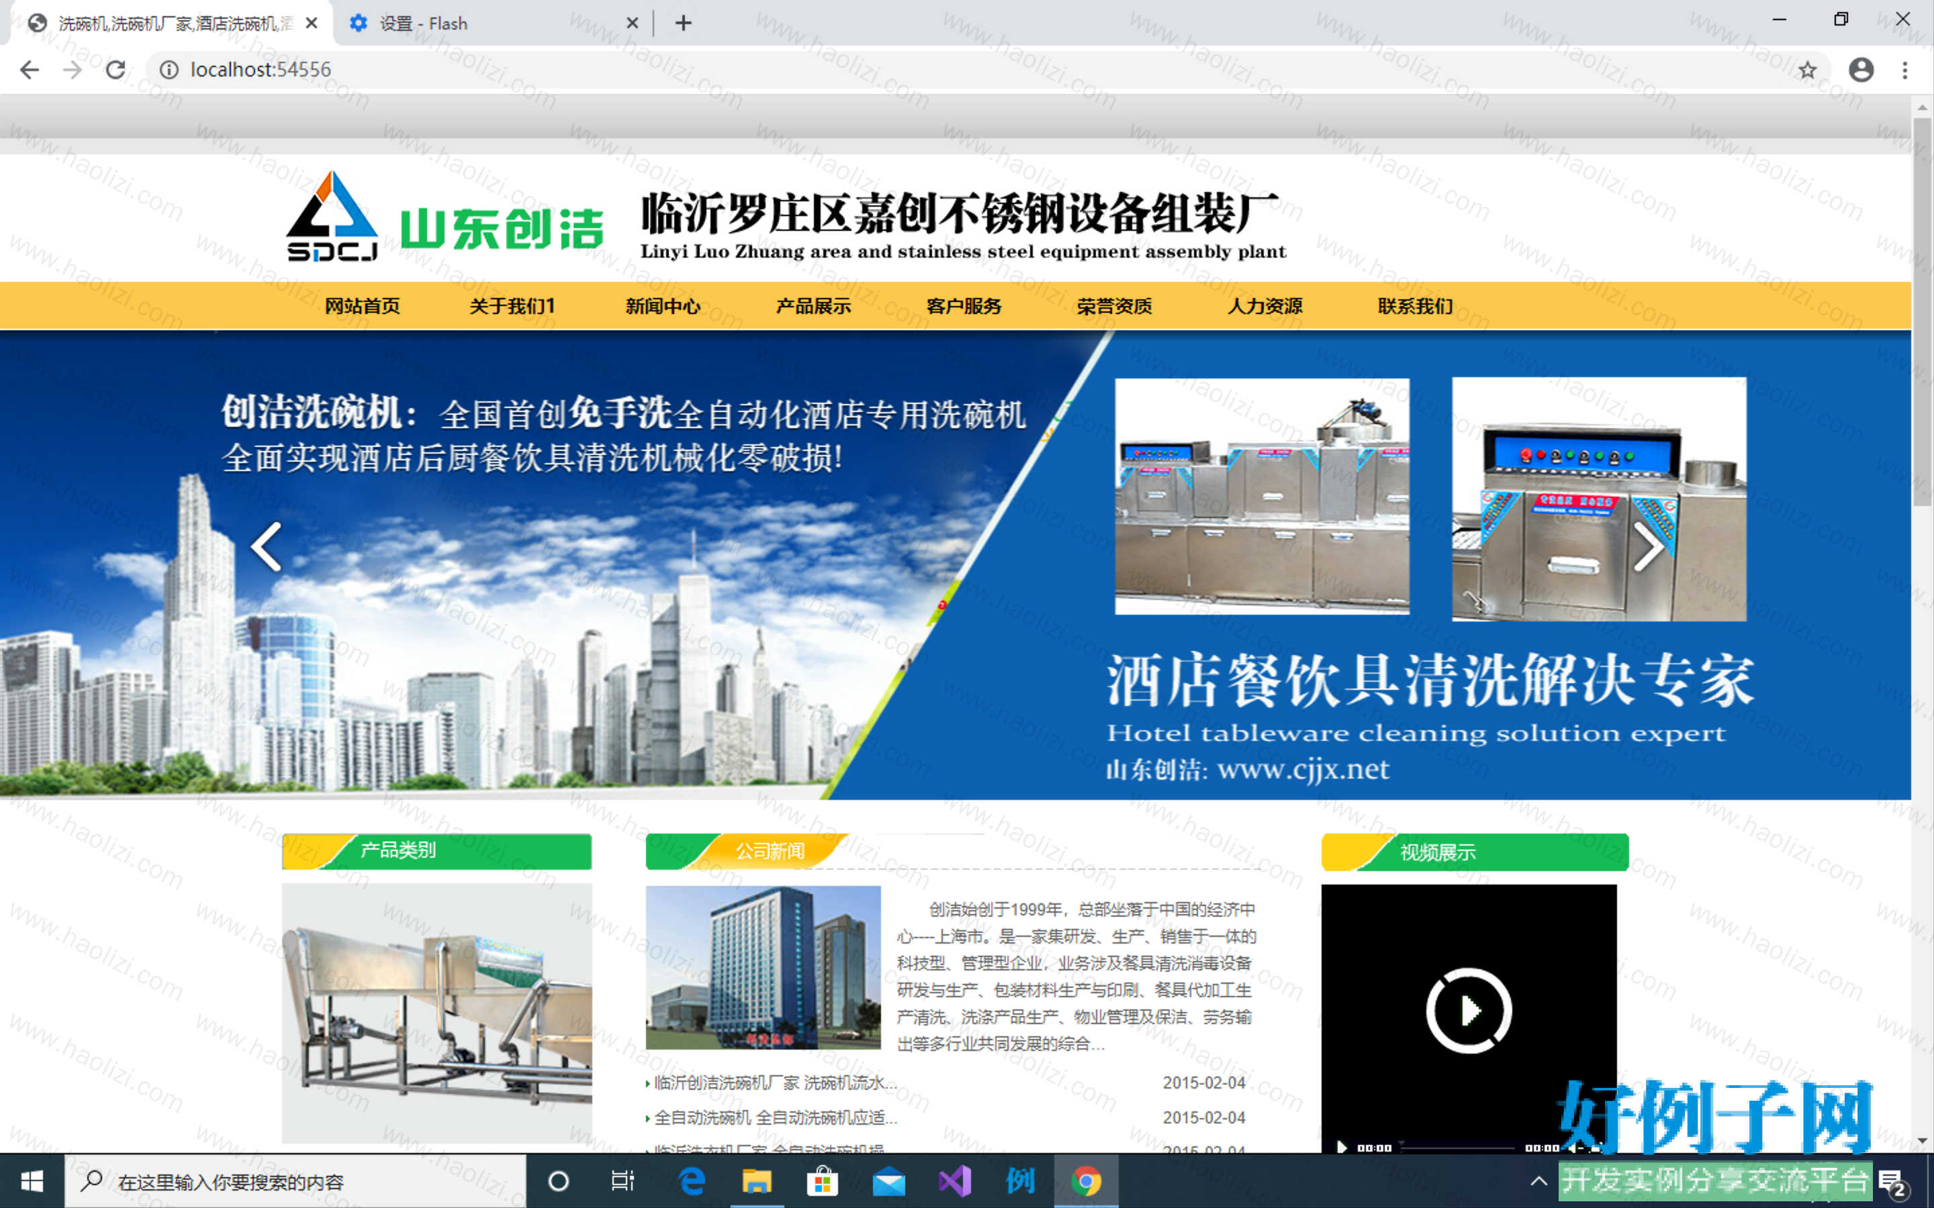Image resolution: width=1934 pixels, height=1208 pixels.
Task: Click the green 山东创洁 brand name
Action: pyautogui.click(x=502, y=230)
